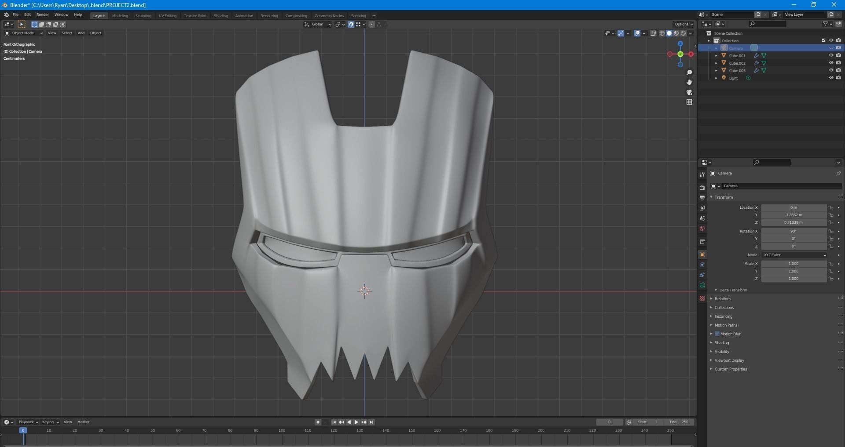Screen dimensions: 845x447
Task: Open the Global transform orientation dropdown
Action: [x=318, y=25]
